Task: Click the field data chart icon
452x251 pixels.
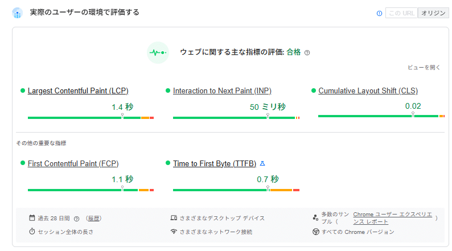Action: tap(17, 13)
